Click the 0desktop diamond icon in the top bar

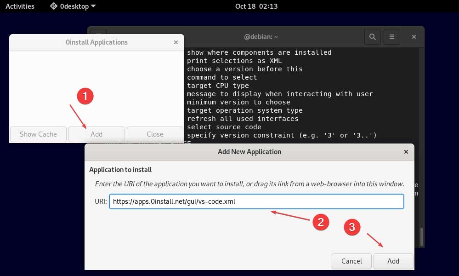point(54,6)
